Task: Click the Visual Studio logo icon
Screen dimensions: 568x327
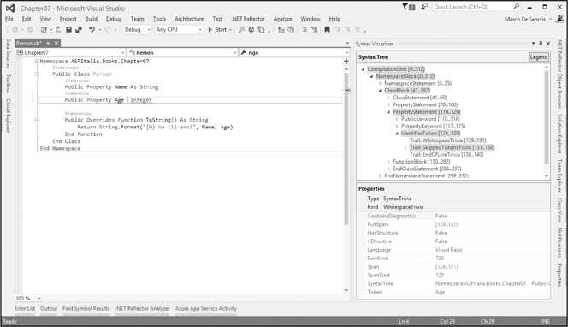Action: click(x=10, y=8)
